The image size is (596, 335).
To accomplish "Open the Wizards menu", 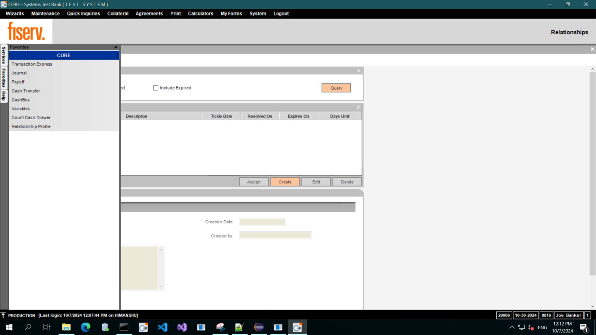I will [15, 14].
